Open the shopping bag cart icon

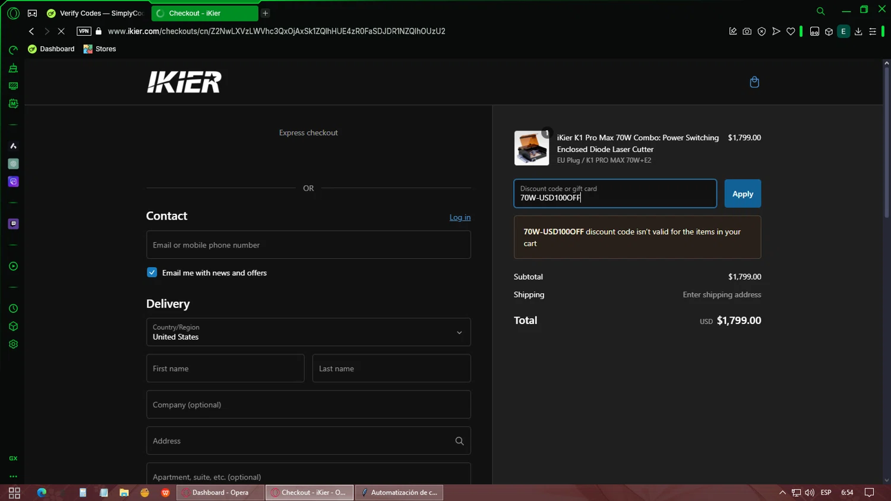[754, 82]
